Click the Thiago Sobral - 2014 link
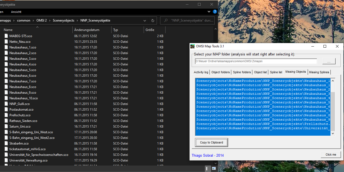344x172 pixels. click(208, 155)
